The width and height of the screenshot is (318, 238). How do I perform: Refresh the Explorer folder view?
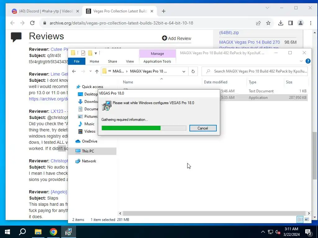point(193,71)
